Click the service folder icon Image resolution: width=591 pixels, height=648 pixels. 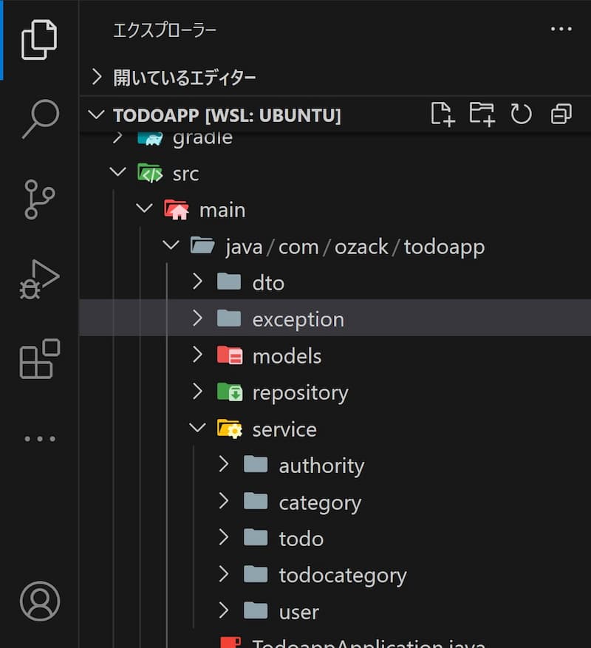pos(230,429)
